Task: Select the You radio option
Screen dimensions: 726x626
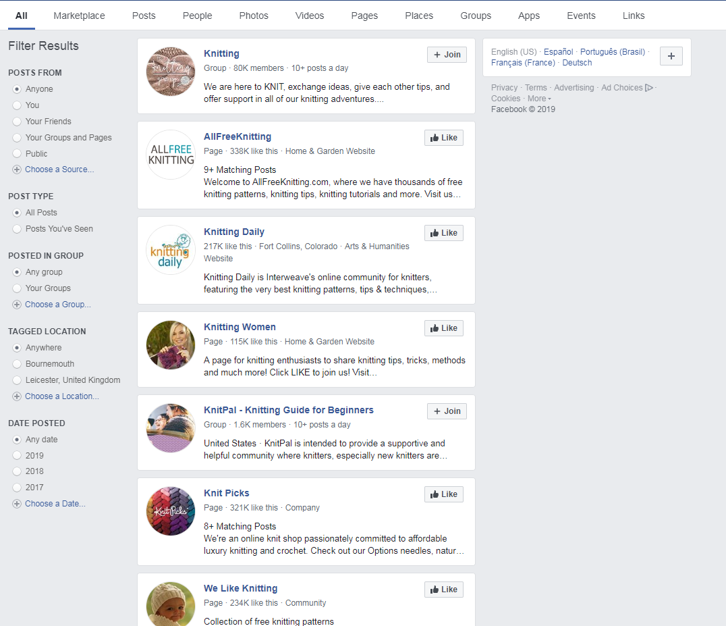Action: [x=17, y=105]
